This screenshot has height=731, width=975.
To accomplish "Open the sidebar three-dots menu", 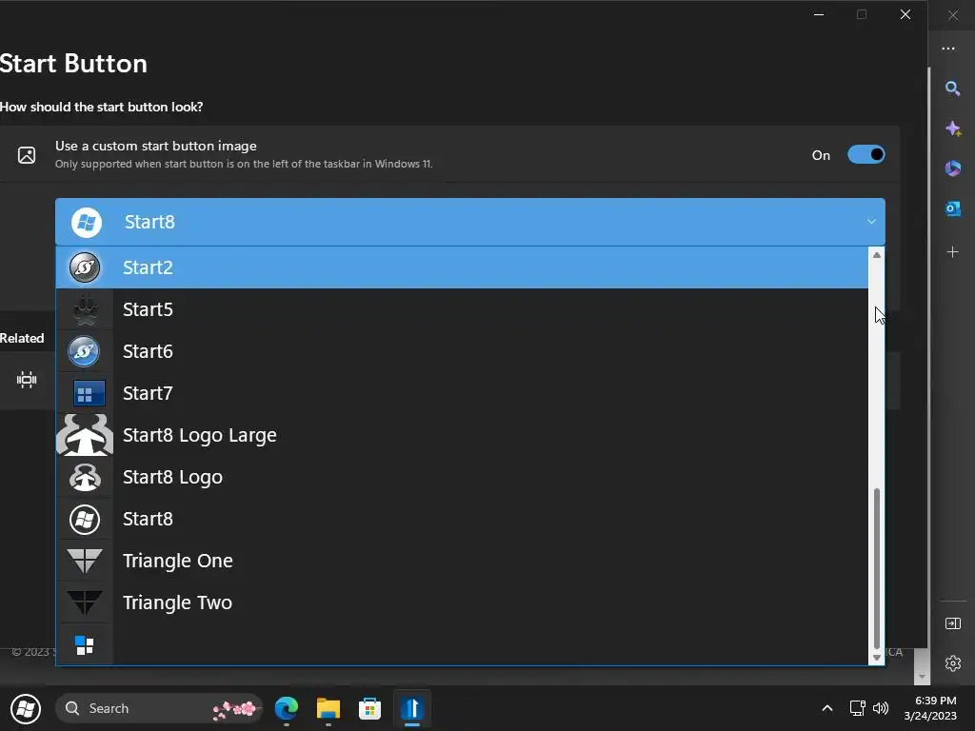I will [948, 49].
